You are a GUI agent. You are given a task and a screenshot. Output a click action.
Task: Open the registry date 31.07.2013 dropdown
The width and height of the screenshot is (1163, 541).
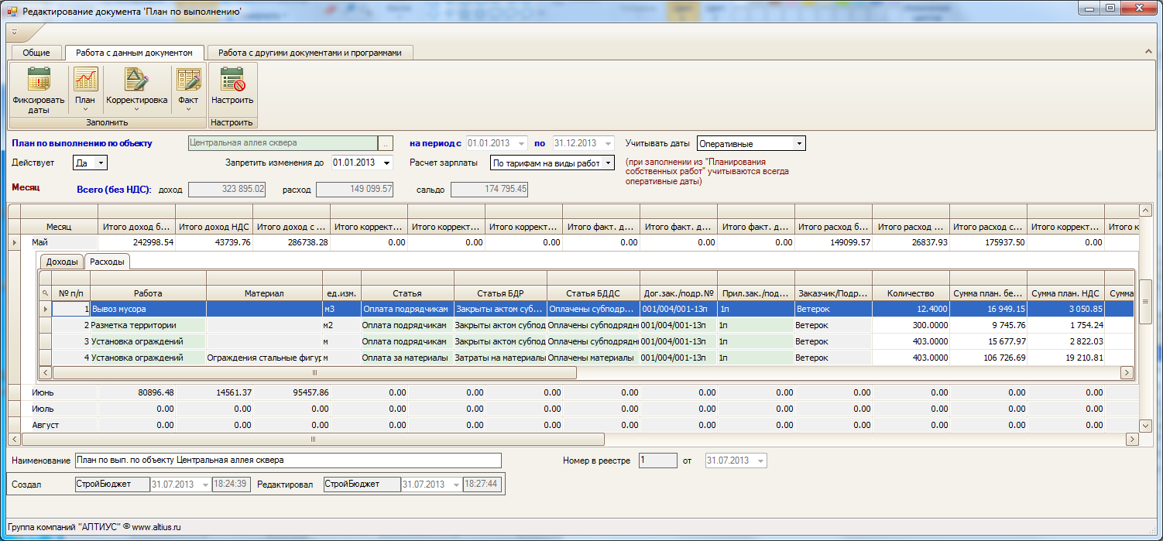[761, 461]
